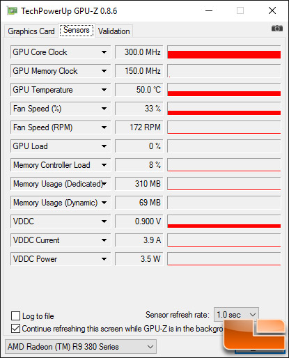This screenshot has width=289, height=358.
Task: Expand the Fan Speed (%) dropdown arrow
Action: pyautogui.click(x=104, y=109)
